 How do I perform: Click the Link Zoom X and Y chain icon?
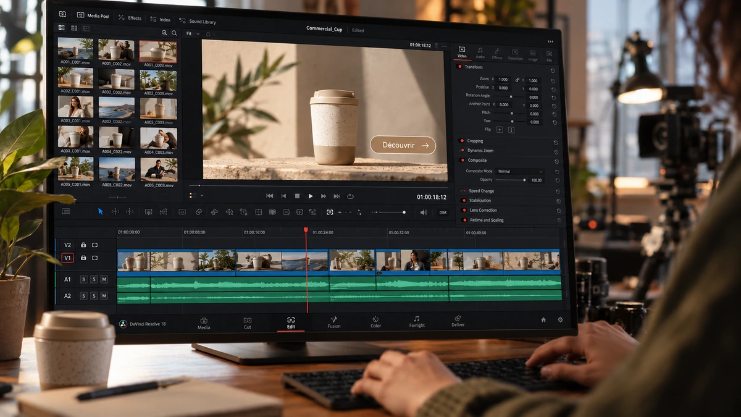[x=517, y=80]
